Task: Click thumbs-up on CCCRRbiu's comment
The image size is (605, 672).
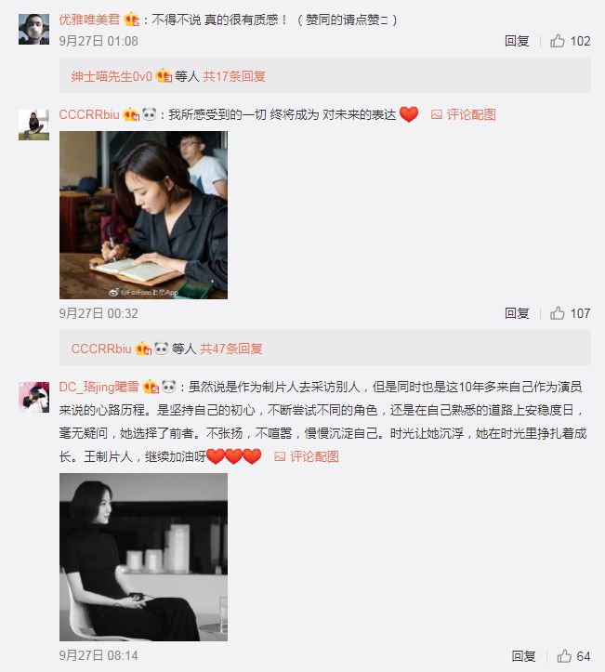Action: pos(557,313)
